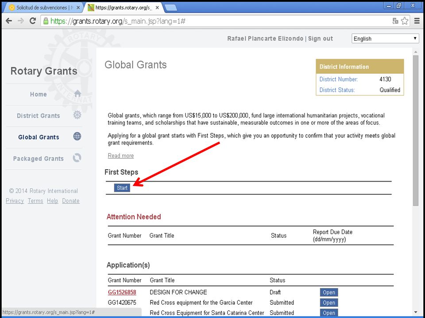The width and height of the screenshot is (425, 318).
Task: Open the DESIGN FOR CHANGE application
Action: (329, 292)
